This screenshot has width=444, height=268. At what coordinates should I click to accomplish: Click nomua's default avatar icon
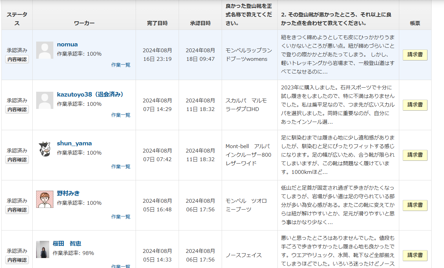[x=45, y=50]
